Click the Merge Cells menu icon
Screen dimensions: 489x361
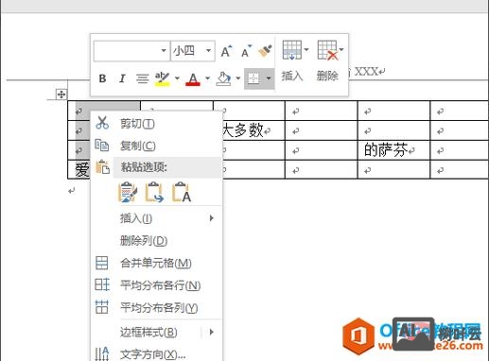(x=102, y=263)
